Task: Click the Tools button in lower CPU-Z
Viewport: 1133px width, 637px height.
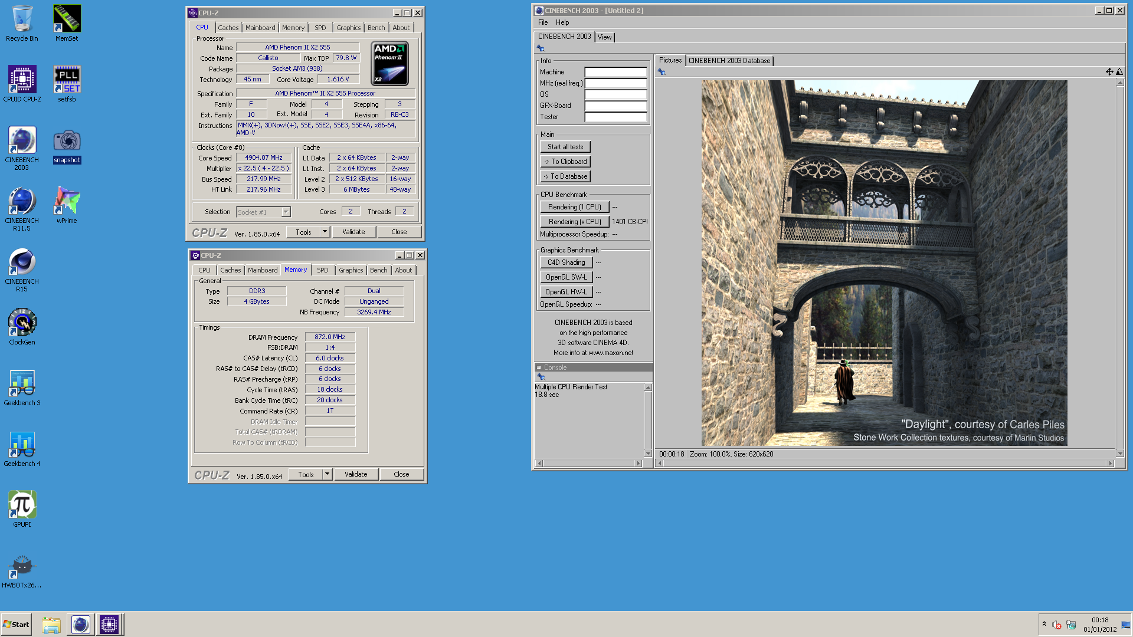Action: coord(306,474)
